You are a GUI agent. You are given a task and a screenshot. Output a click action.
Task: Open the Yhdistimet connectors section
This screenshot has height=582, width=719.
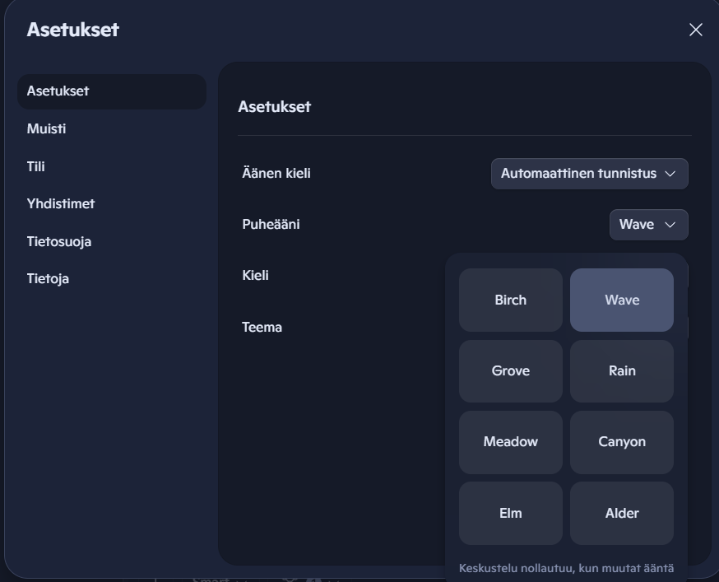pyautogui.click(x=61, y=203)
